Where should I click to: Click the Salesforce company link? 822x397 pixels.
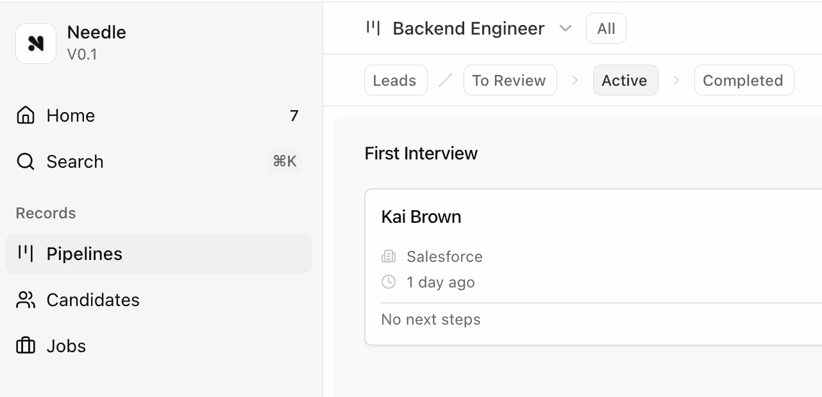(444, 257)
